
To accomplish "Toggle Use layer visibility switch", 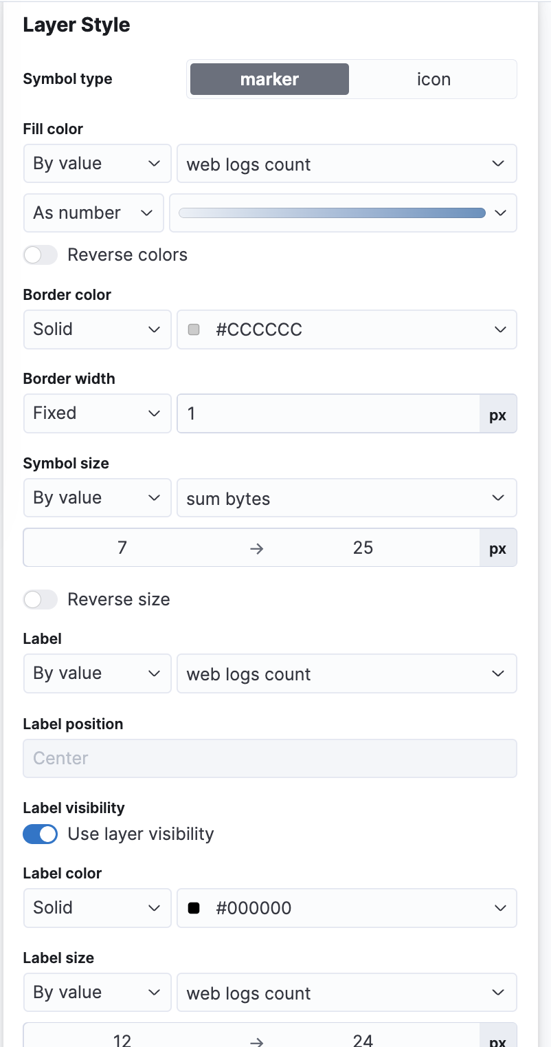I will (x=41, y=834).
